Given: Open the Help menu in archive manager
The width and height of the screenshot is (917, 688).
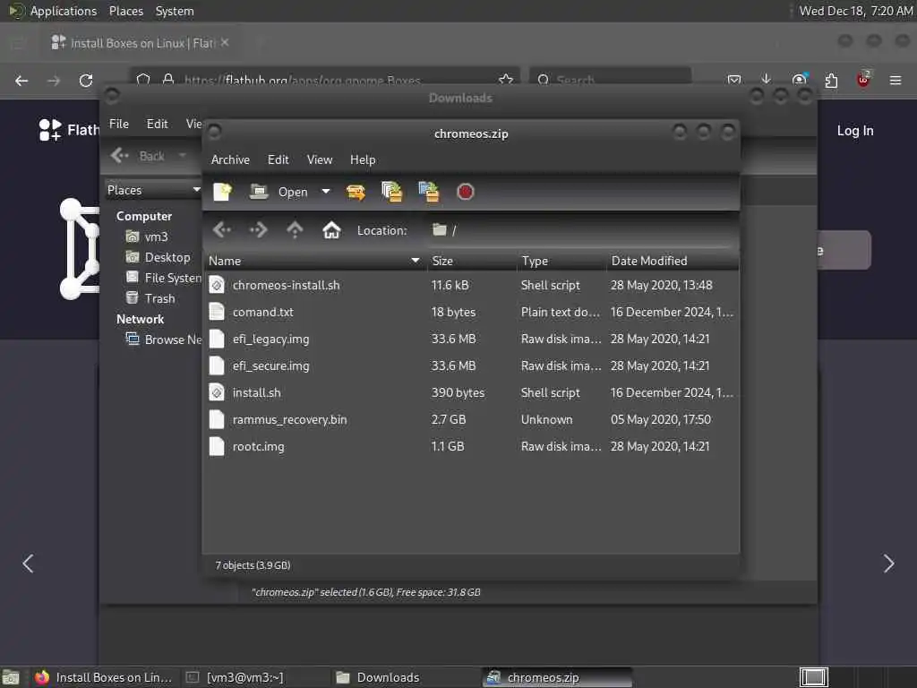Looking at the screenshot, I should click(x=363, y=159).
